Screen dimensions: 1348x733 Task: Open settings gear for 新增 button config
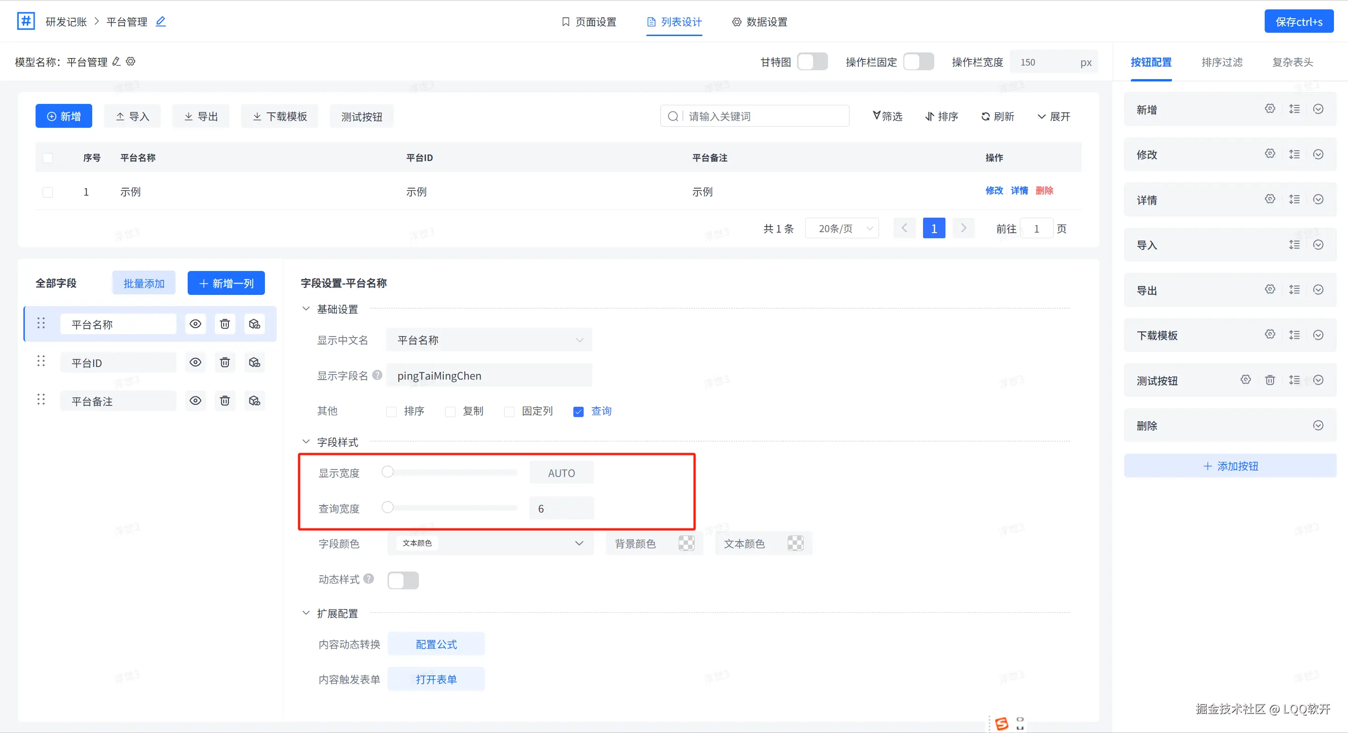click(1269, 109)
